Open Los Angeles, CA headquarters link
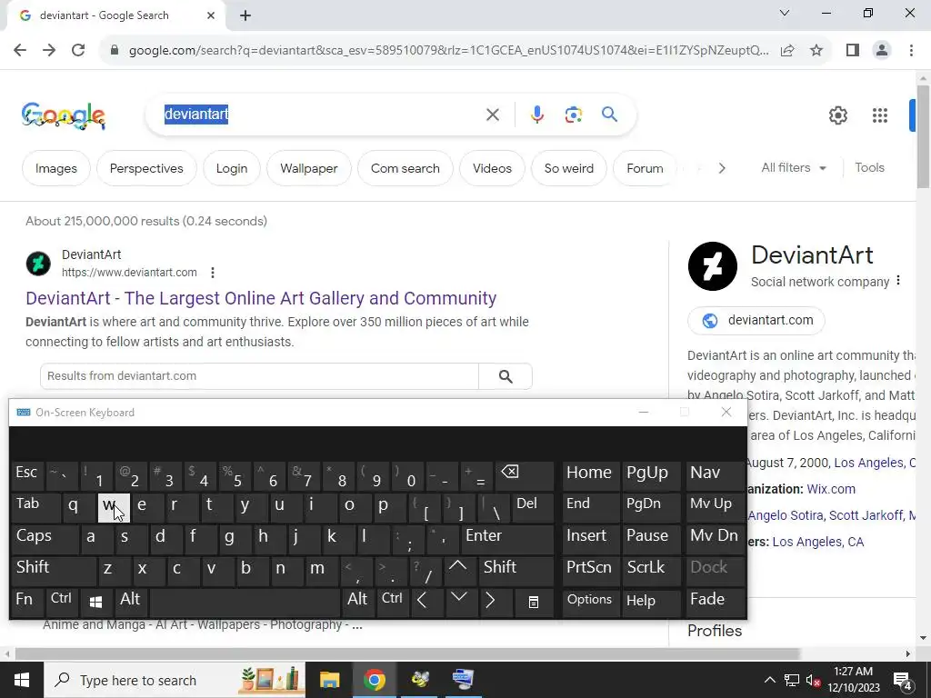Screen dimensions: 931x698 tap(817, 542)
